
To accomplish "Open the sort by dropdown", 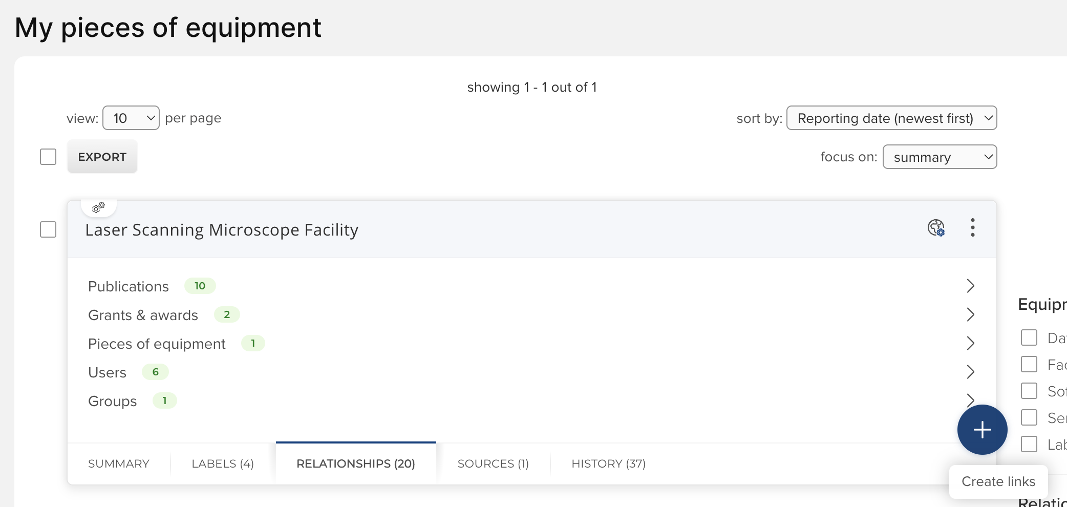I will 891,118.
